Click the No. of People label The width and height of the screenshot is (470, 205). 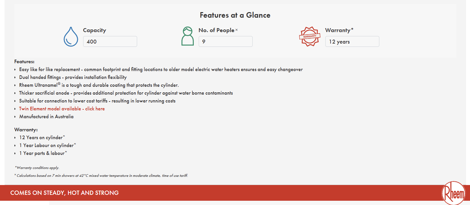[x=216, y=30]
